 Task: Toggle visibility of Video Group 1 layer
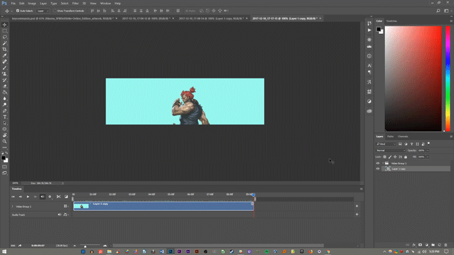point(377,164)
